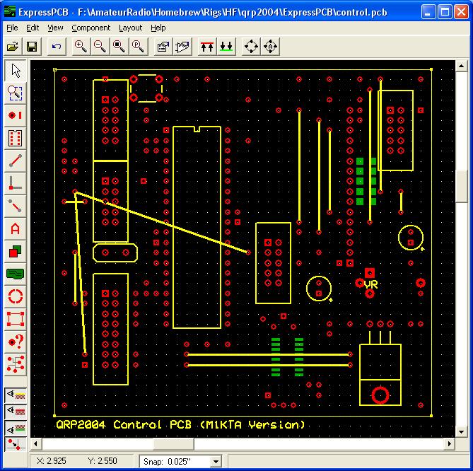Pick the place text tool
Image resolution: width=473 pixels, height=471 pixels.
click(x=16, y=228)
